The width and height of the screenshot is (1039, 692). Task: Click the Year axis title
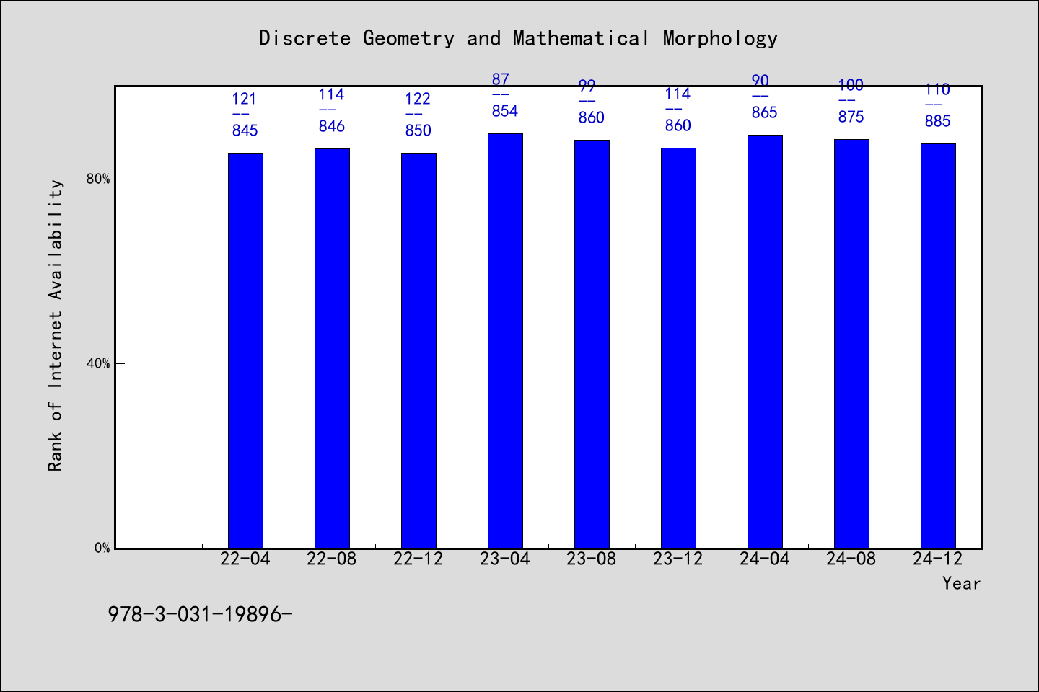click(x=962, y=584)
